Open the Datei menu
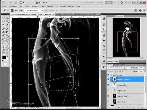The height and width of the screenshot is (110, 147). click(4, 6)
